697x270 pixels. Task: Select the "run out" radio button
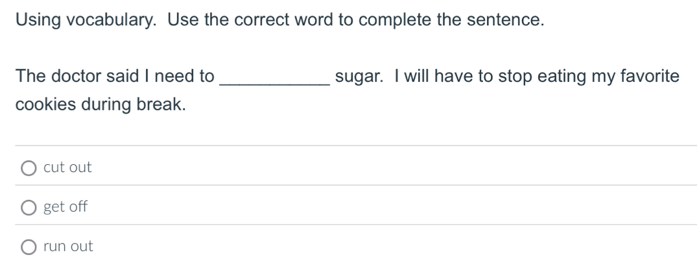(x=29, y=247)
